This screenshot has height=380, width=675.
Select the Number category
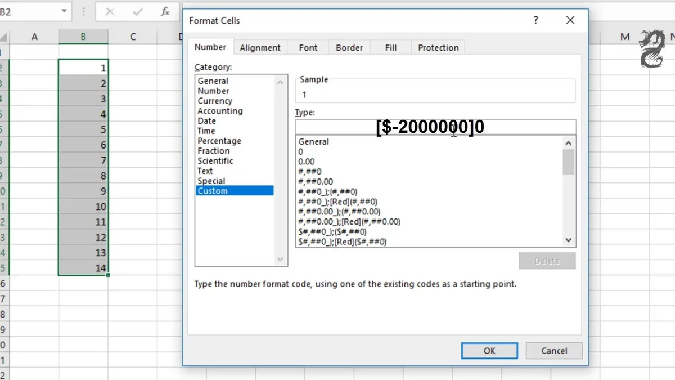pyautogui.click(x=213, y=91)
